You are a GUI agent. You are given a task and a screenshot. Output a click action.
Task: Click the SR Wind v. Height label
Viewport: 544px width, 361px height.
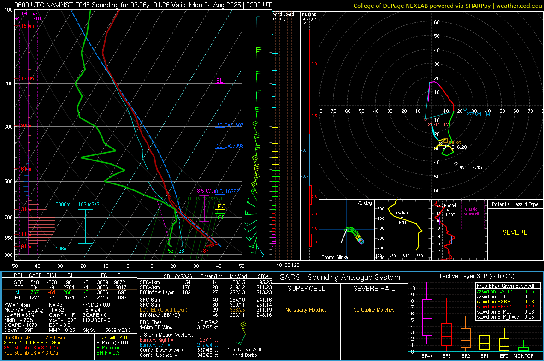[x=449, y=210]
